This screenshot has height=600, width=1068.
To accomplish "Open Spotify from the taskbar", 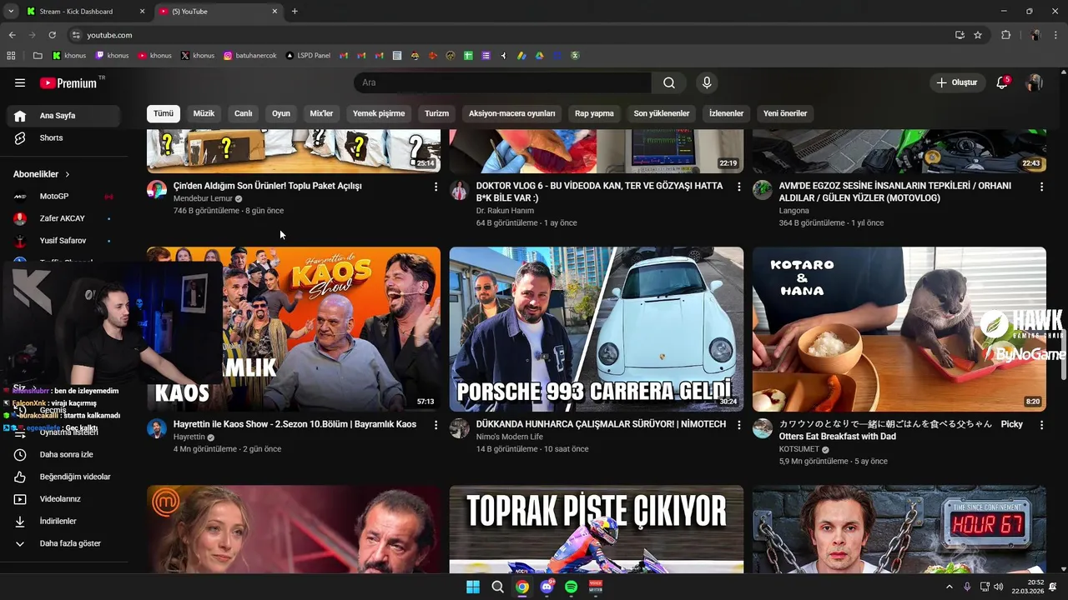I will point(571,587).
